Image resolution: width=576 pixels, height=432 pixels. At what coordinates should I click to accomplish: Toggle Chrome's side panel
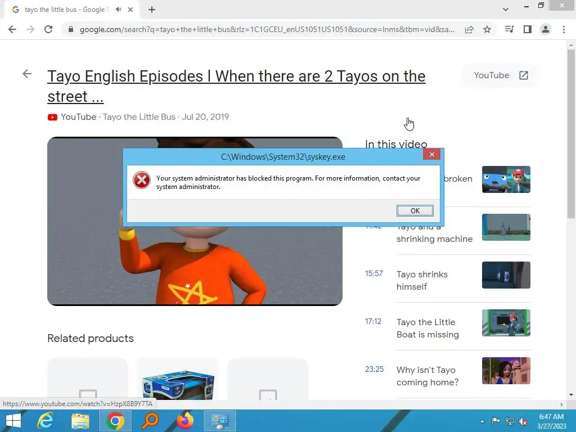[528, 29]
